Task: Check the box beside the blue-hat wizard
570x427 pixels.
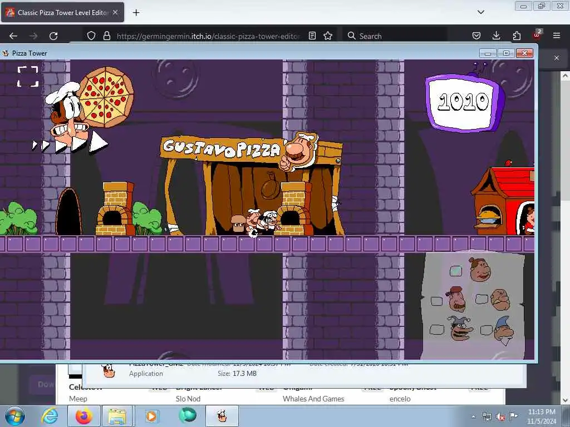Action: point(486,330)
